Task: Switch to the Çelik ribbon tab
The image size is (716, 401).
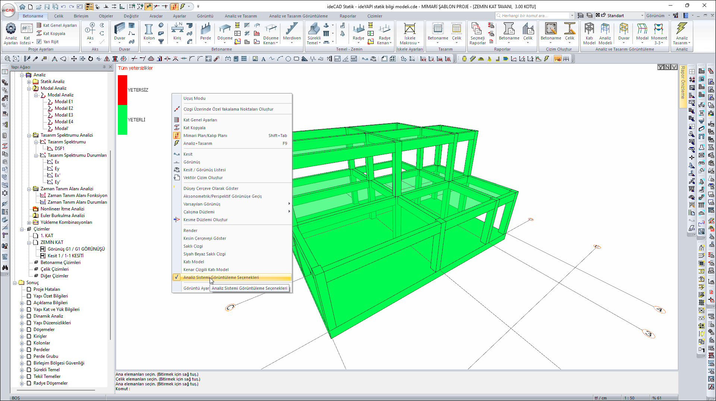Action: coord(59,16)
